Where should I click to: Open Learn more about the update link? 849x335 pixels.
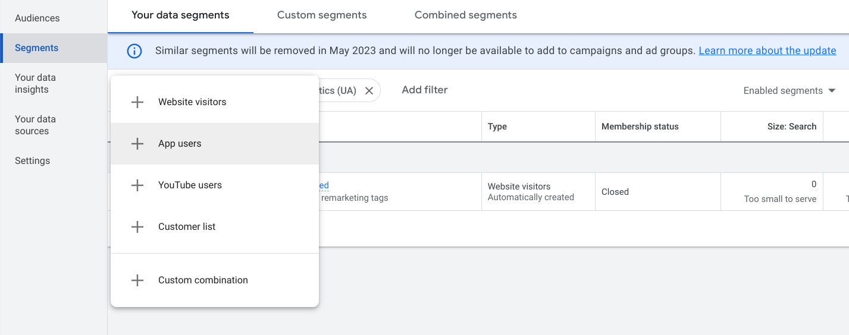(x=767, y=51)
